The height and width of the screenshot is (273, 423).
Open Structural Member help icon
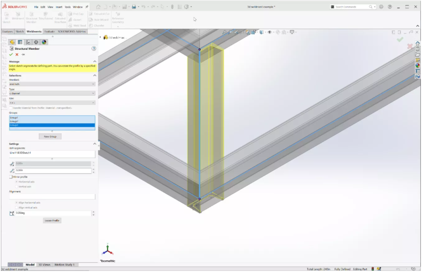pyautogui.click(x=93, y=49)
